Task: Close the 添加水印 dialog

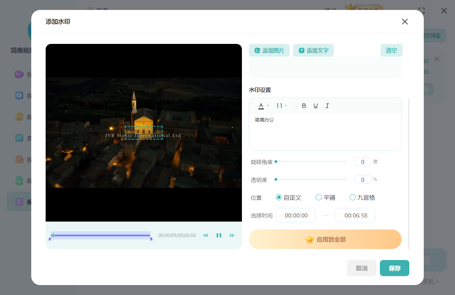Action: point(405,22)
